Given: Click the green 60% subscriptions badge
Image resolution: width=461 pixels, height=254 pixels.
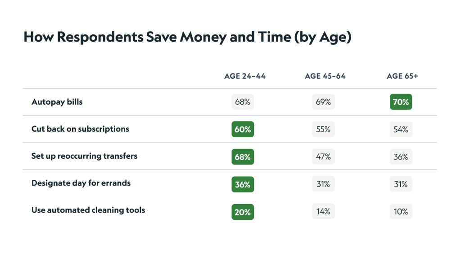Looking at the screenshot, I should click(x=243, y=129).
